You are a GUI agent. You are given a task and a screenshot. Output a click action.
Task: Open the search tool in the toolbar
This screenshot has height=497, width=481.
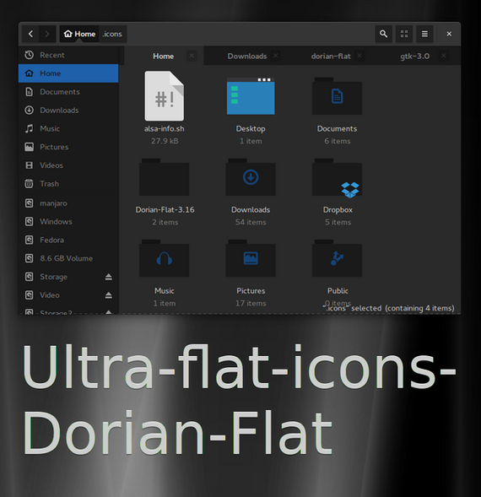[383, 34]
